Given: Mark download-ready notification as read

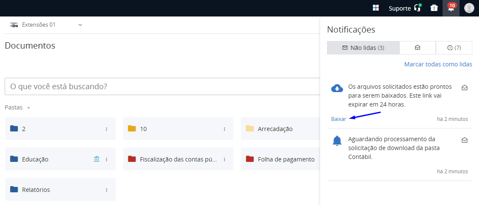Looking at the screenshot, I should click(x=465, y=88).
